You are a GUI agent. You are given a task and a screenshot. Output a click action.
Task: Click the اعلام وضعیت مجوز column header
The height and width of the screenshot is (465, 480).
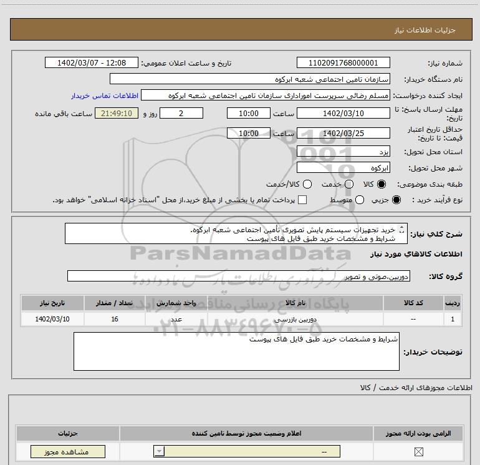click(246, 433)
